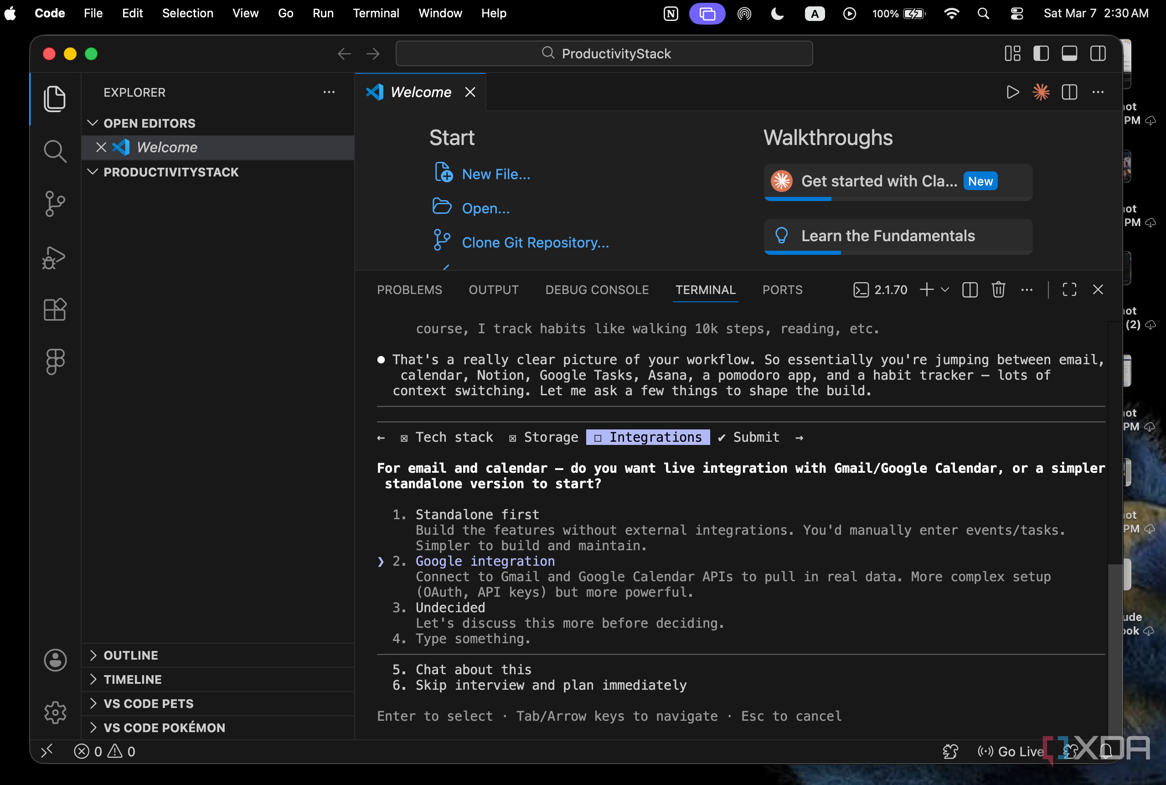This screenshot has height=785, width=1166.
Task: Split the editor to the right
Action: pos(1069,92)
